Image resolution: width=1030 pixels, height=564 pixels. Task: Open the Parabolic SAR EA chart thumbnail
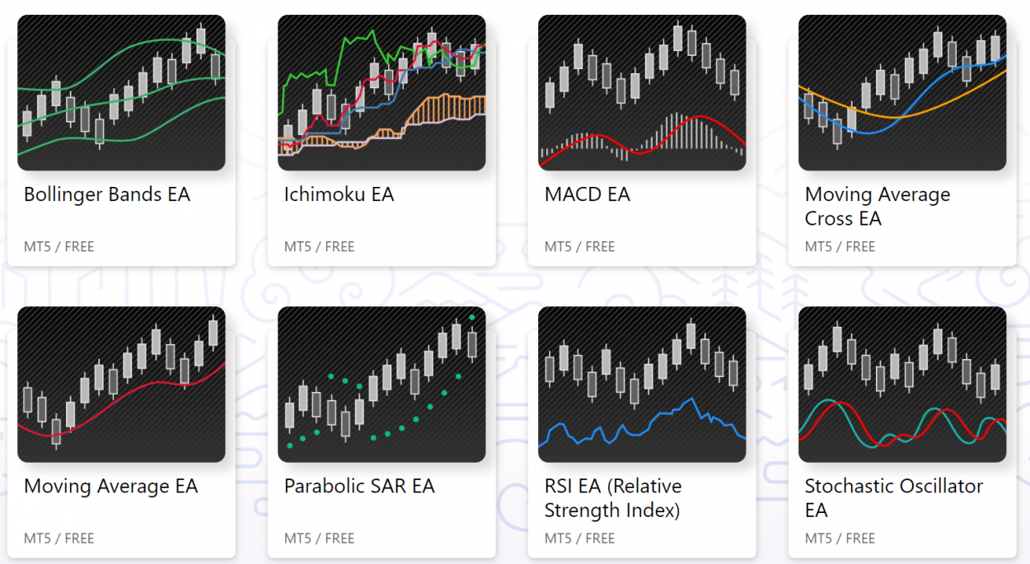coord(382,385)
